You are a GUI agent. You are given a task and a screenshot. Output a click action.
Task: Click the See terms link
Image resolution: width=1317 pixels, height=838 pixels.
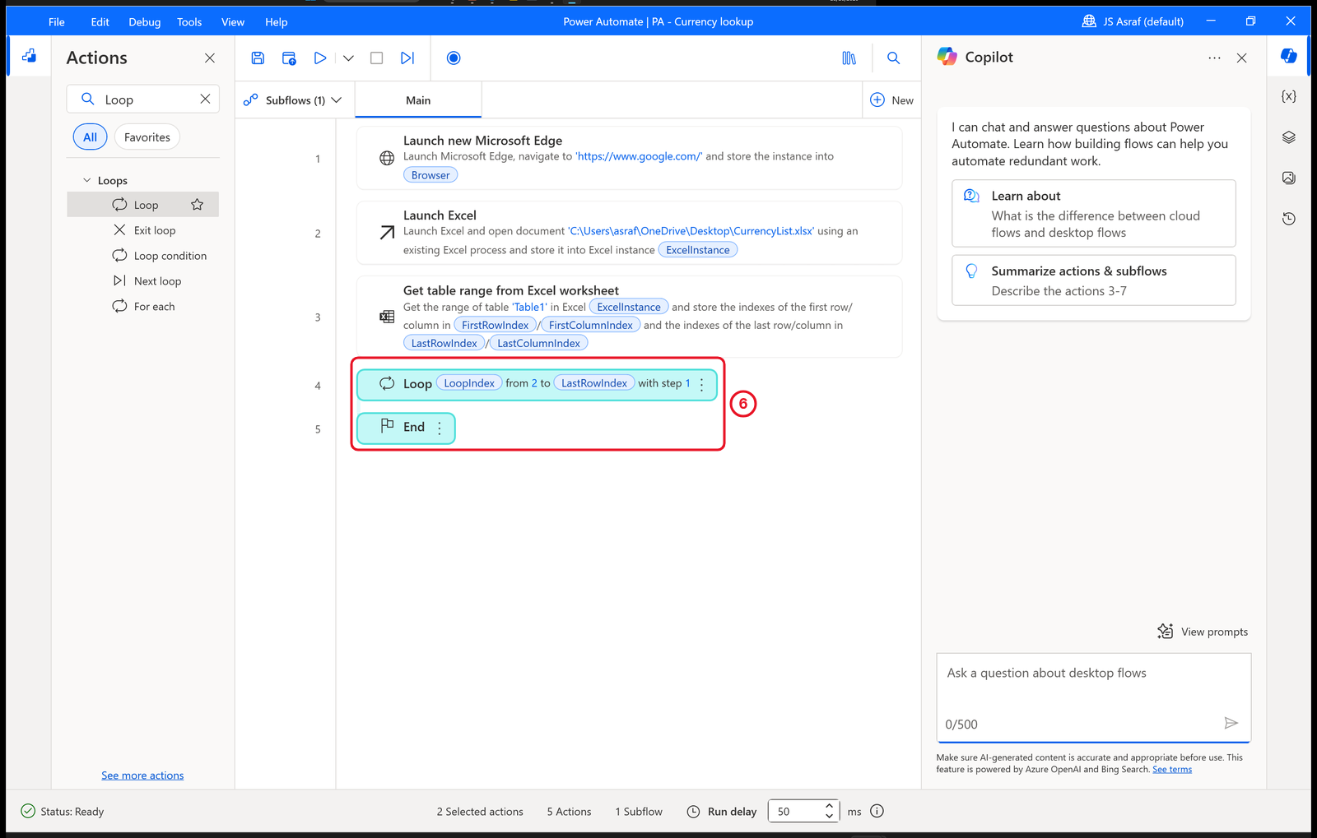(x=1172, y=770)
